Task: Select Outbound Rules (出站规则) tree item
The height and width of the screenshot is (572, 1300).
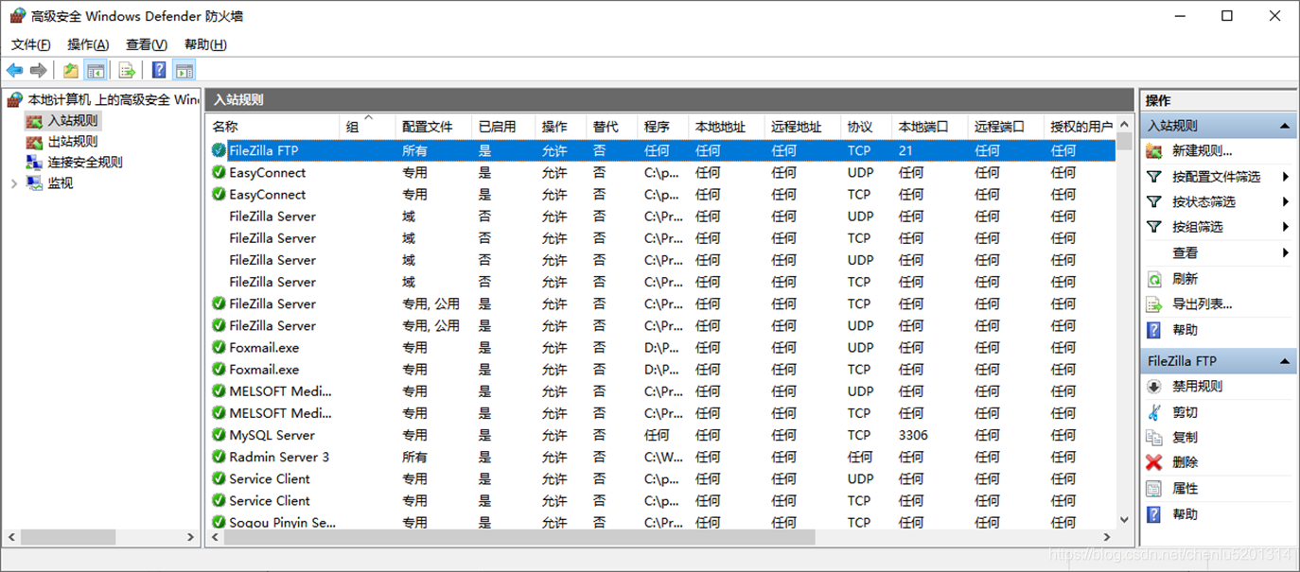Action: tap(73, 142)
